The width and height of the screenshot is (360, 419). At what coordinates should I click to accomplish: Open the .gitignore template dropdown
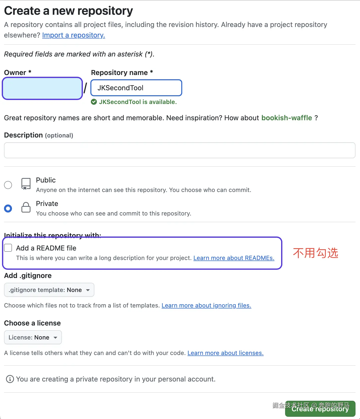point(49,290)
